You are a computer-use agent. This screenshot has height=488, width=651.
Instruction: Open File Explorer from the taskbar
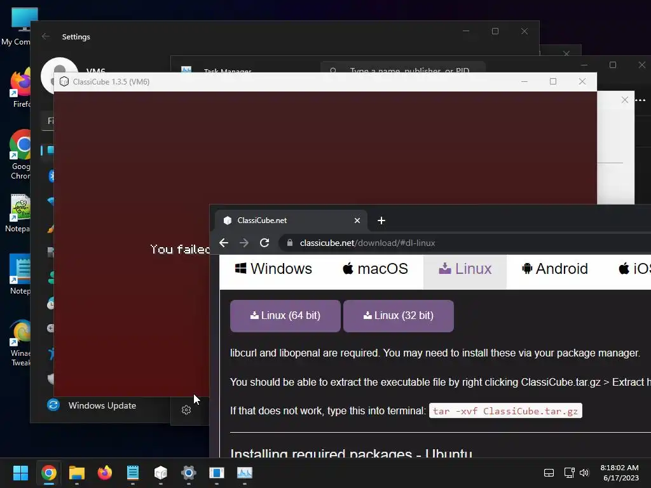pos(77,473)
